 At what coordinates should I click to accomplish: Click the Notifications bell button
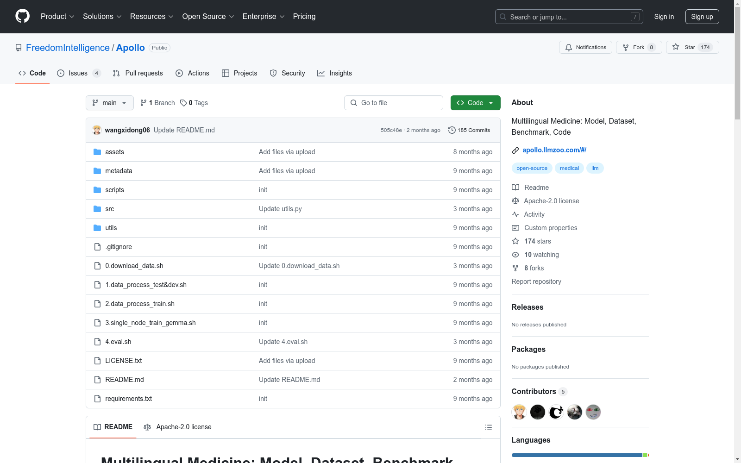[x=585, y=47]
